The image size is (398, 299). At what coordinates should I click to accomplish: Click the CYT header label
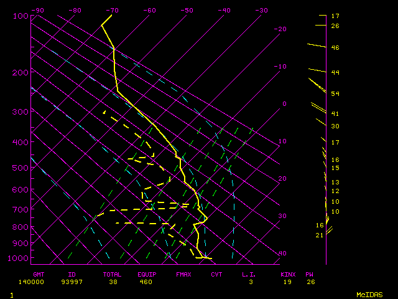[x=216, y=274]
